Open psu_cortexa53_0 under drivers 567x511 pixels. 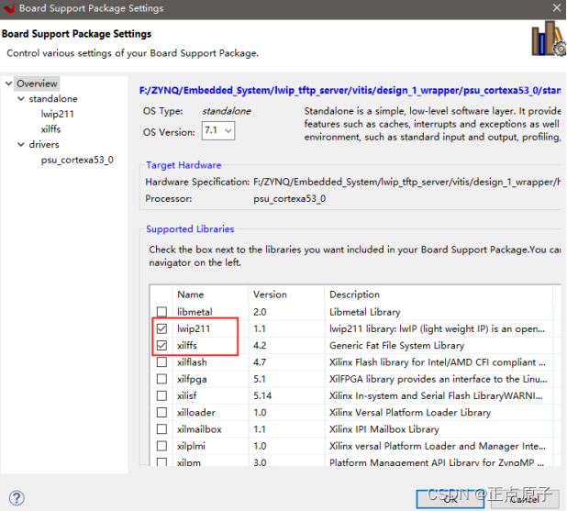click(x=77, y=160)
